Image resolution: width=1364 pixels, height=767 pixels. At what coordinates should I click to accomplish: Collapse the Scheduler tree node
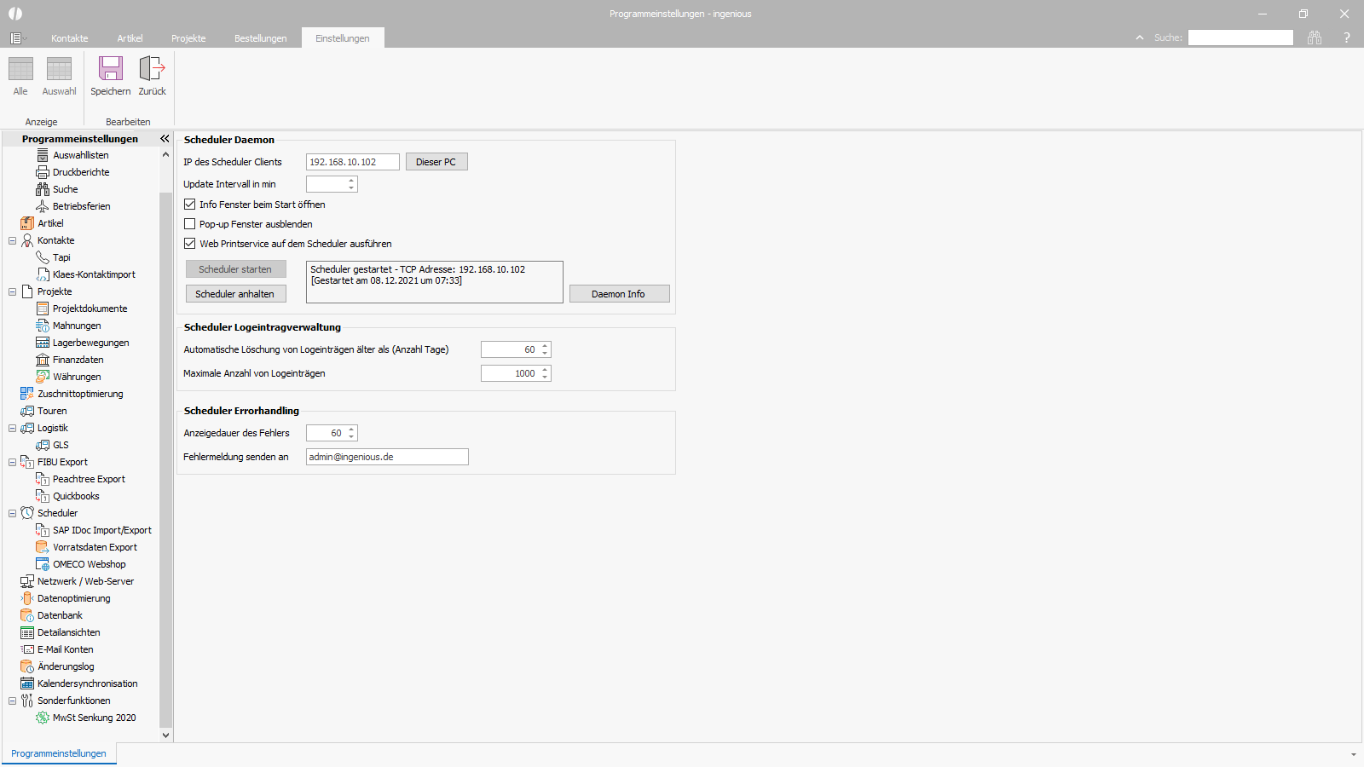13,513
